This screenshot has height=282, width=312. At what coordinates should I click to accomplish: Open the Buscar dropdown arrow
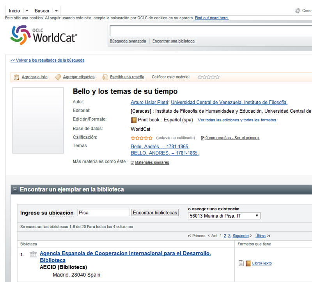click(56, 11)
